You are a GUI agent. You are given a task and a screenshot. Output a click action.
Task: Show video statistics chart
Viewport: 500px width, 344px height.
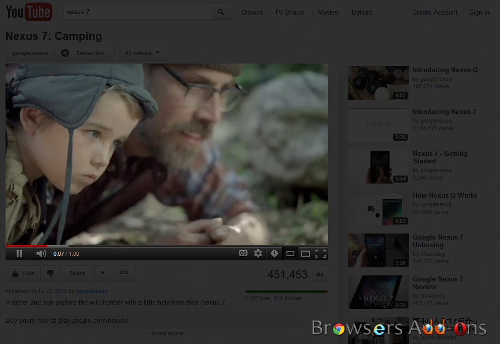pos(320,274)
